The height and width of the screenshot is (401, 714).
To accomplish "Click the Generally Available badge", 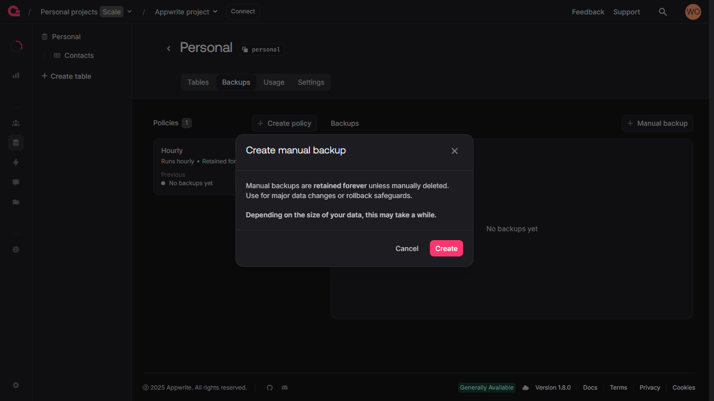I will 486,388.
